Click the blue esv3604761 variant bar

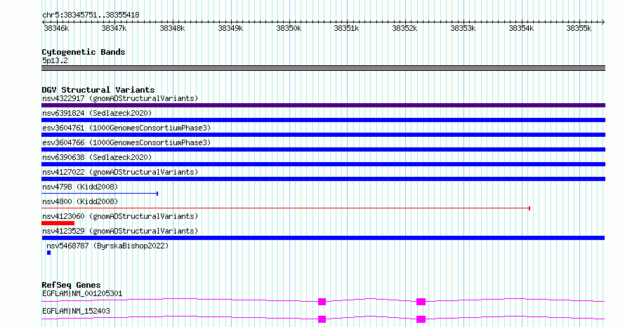(323, 135)
